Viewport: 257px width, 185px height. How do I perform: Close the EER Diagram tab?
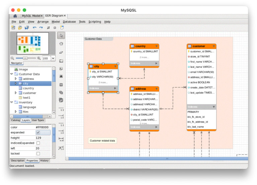pos(65,16)
